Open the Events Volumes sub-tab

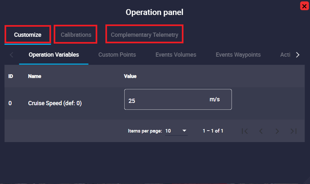click(176, 55)
